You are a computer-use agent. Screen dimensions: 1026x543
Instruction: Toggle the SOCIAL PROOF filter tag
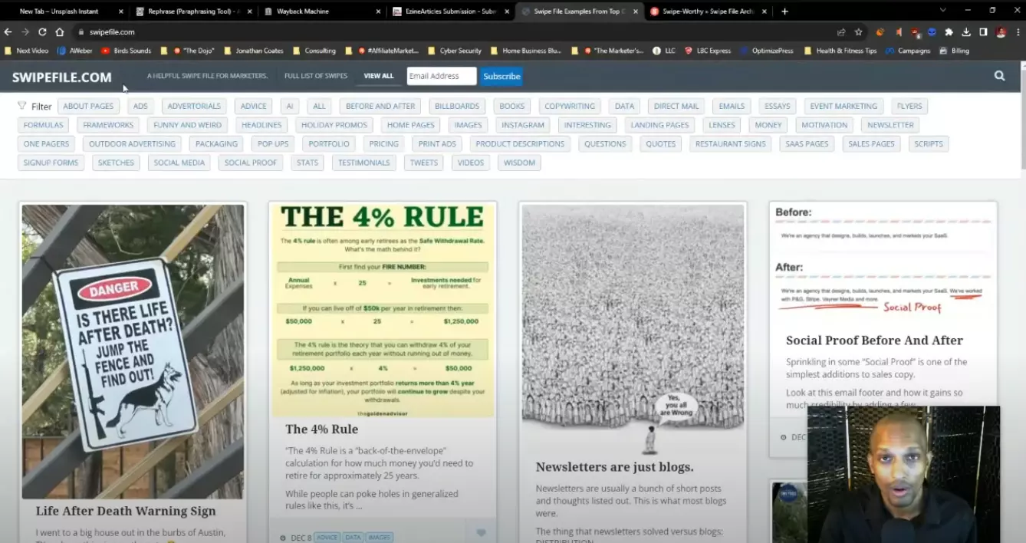[x=250, y=162]
